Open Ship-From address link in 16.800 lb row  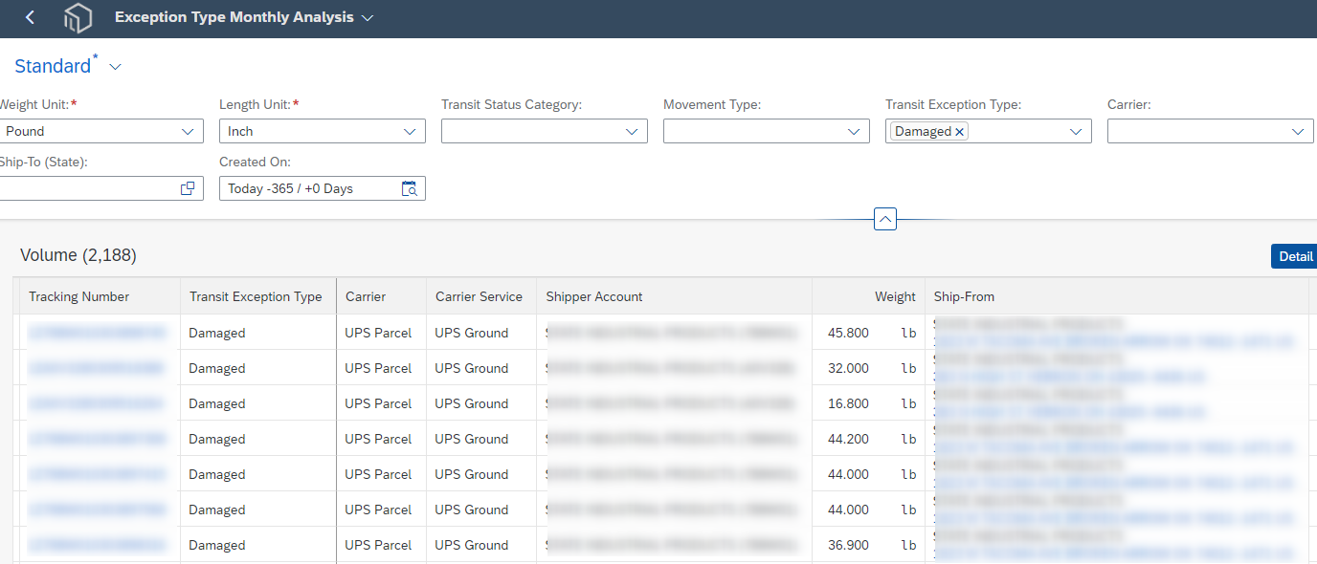[1070, 412]
